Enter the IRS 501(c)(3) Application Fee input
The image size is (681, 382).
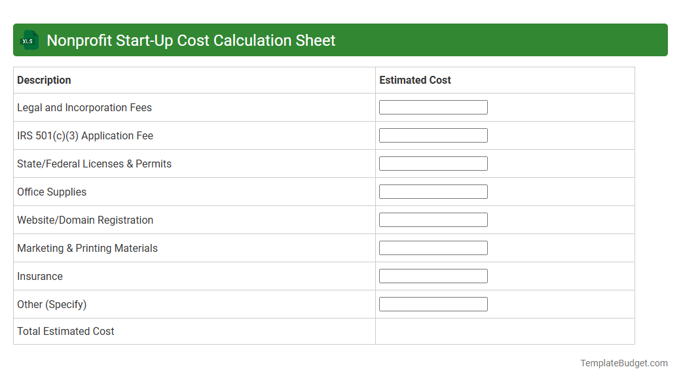pos(433,135)
